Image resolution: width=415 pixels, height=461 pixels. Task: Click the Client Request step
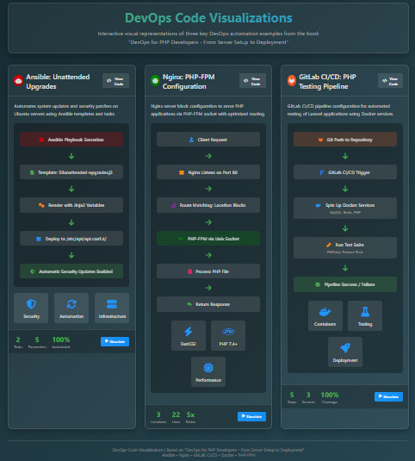[208, 140]
